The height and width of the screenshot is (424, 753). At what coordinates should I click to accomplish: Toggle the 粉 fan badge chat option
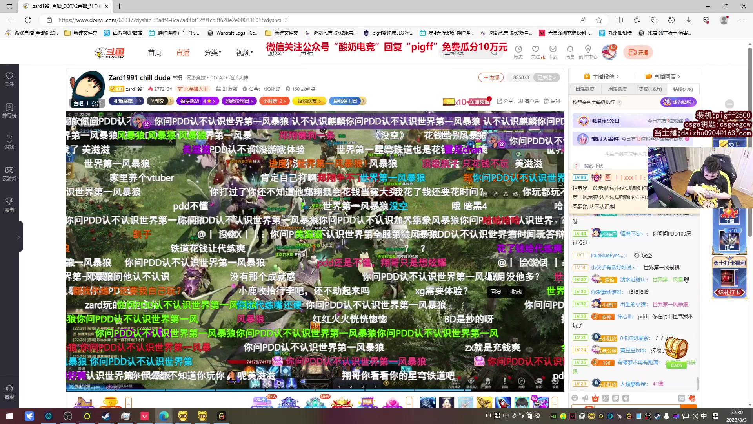click(x=606, y=398)
